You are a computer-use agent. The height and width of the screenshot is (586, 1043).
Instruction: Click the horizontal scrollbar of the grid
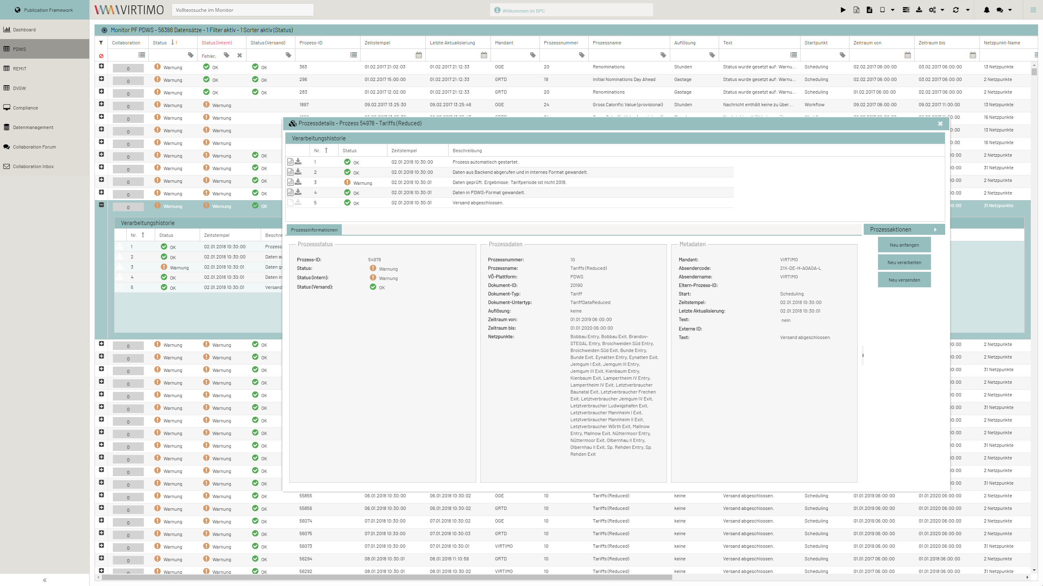click(387, 577)
